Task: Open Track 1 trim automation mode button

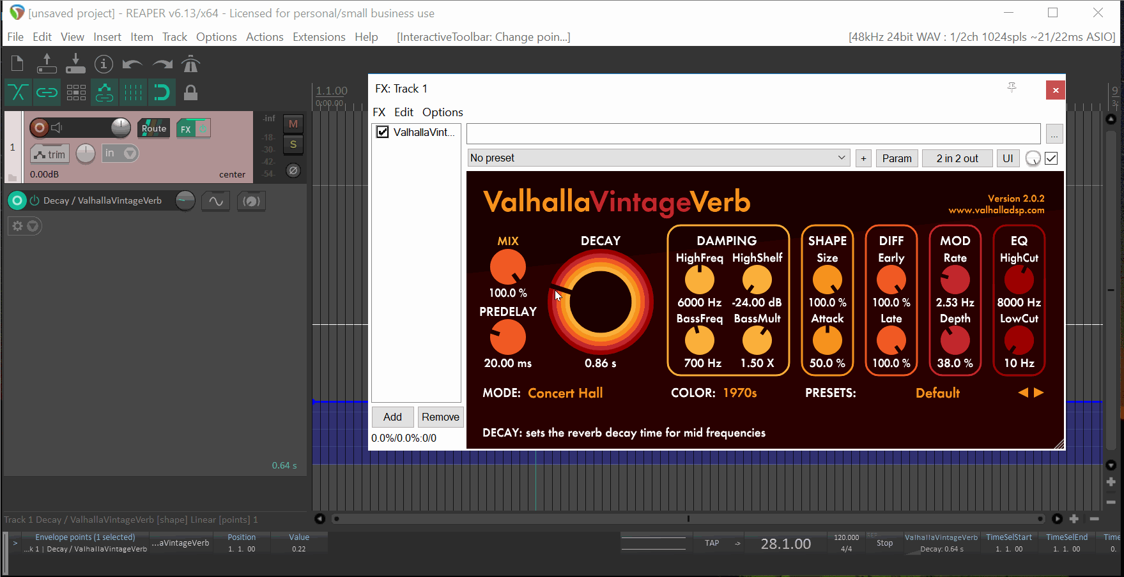Action: click(x=50, y=154)
